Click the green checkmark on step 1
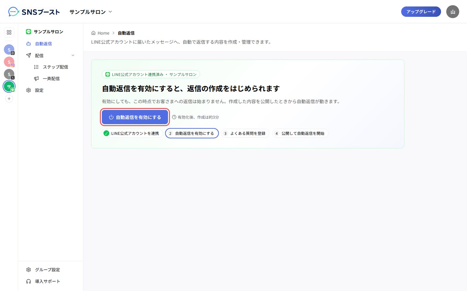 (x=106, y=133)
